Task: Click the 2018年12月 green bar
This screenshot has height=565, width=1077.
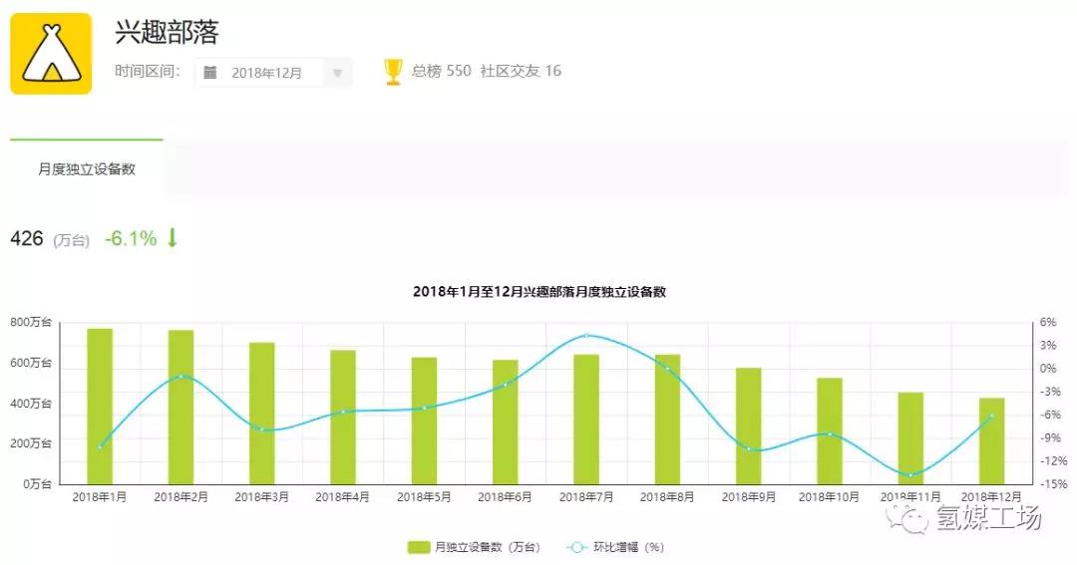Action: click(991, 441)
